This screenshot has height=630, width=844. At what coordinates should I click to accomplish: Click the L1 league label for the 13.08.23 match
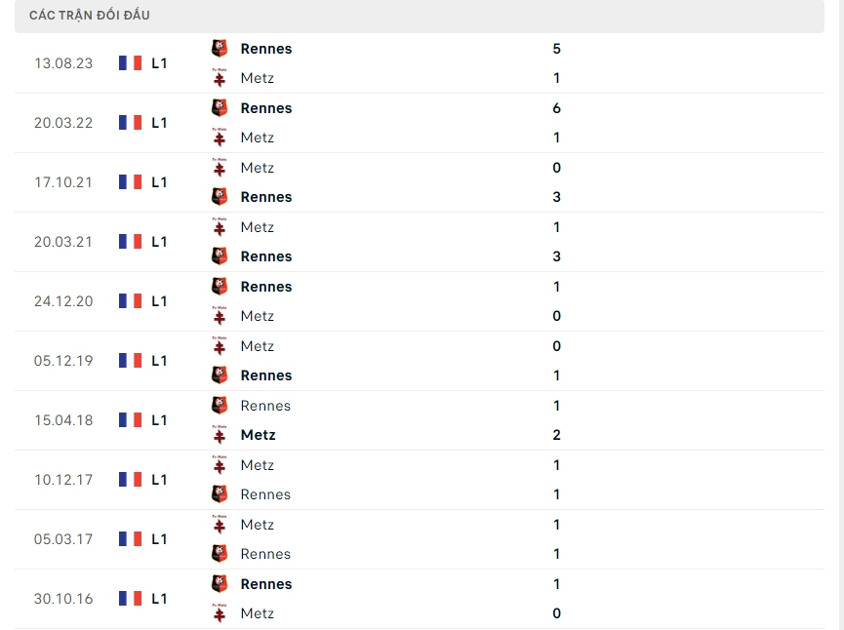point(160,63)
